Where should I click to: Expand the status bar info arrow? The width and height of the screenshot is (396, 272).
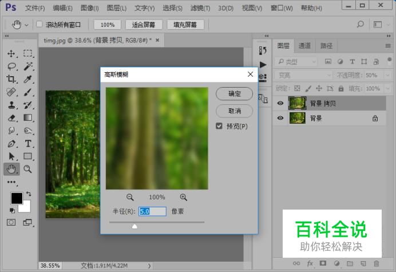(x=149, y=266)
